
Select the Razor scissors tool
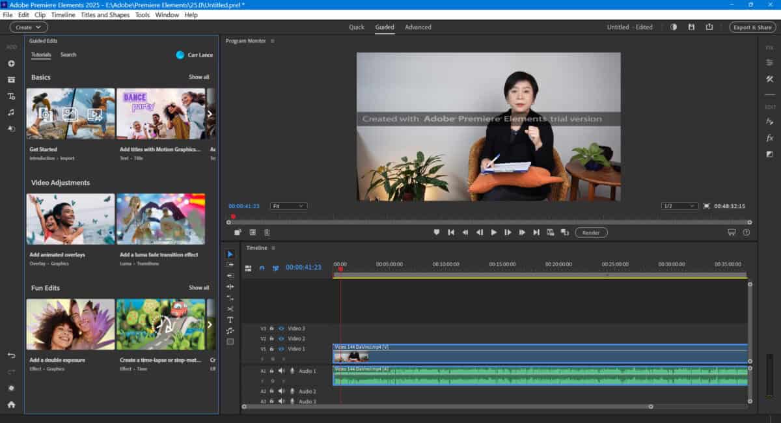(x=230, y=308)
